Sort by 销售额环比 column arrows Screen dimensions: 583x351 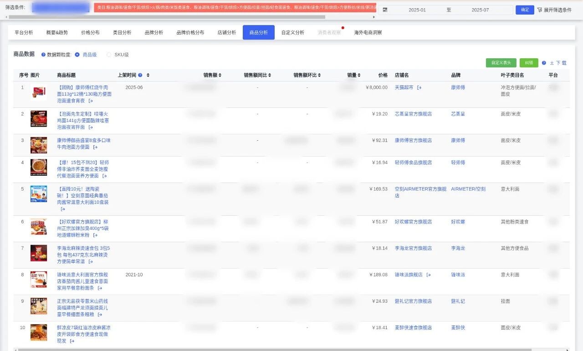(x=319, y=75)
